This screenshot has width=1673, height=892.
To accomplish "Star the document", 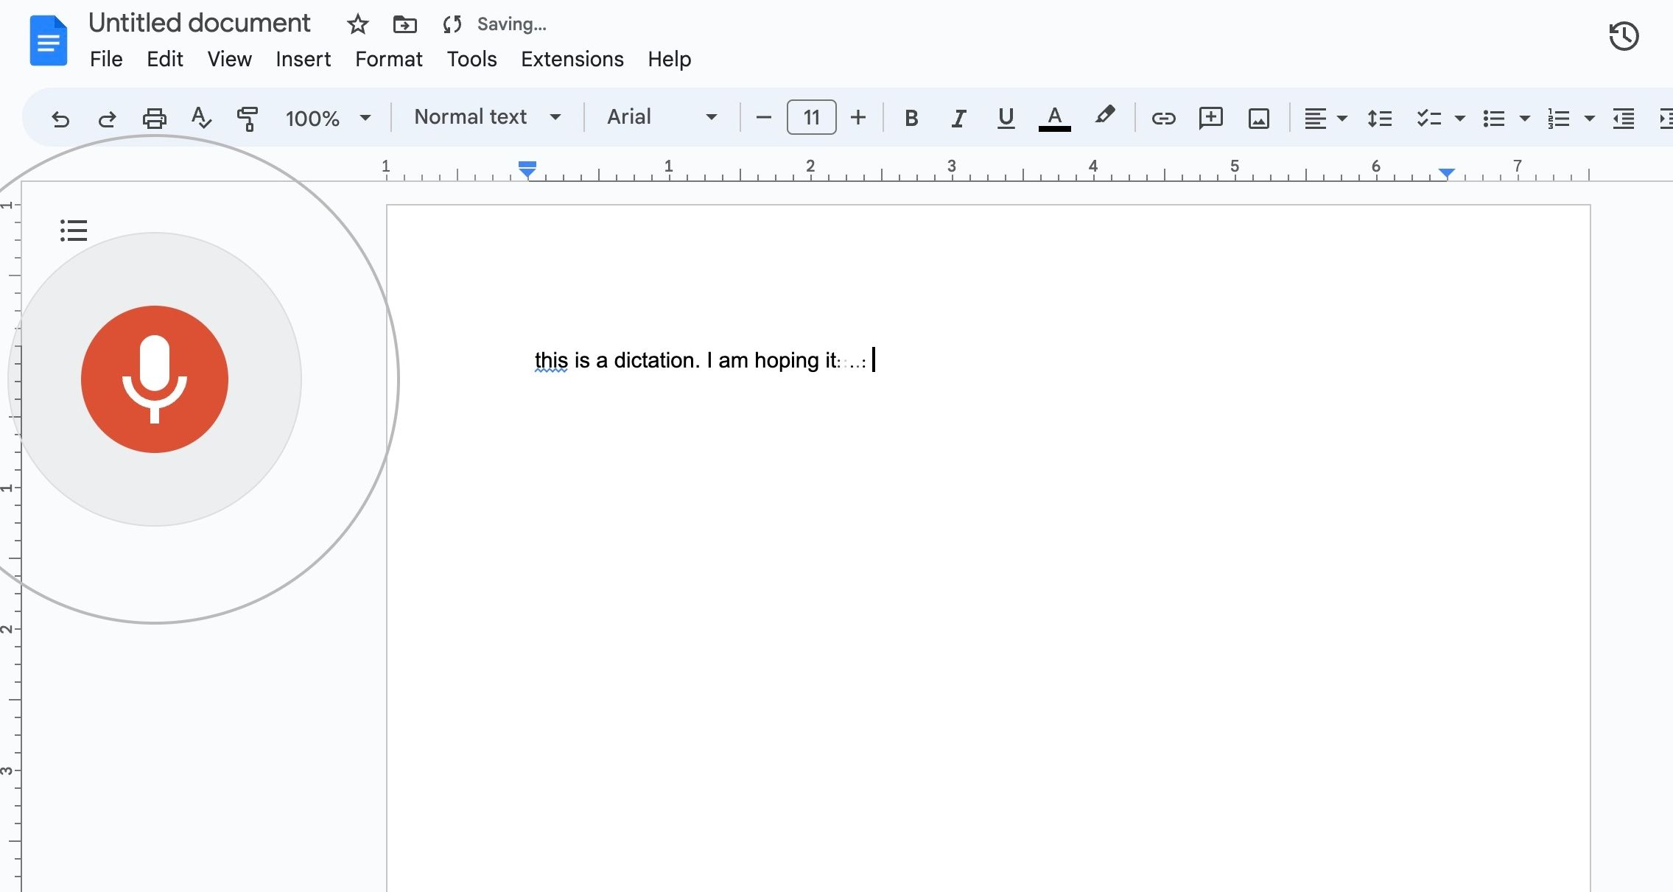I will coord(357,24).
